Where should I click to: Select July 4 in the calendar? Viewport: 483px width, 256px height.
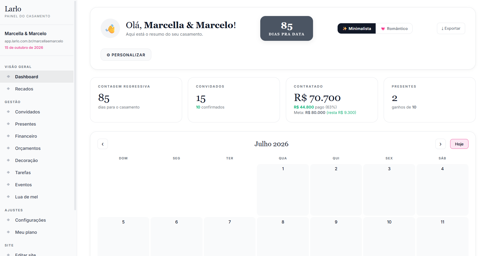coord(442,190)
